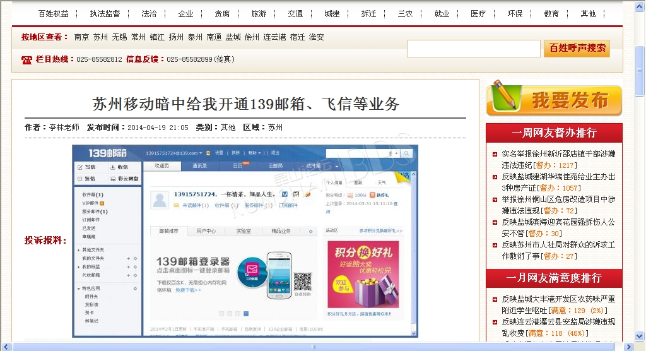The height and width of the screenshot is (351, 646).
Task: Open 反映盐城大丰港开发区农药味 entry
Action: [558, 305]
